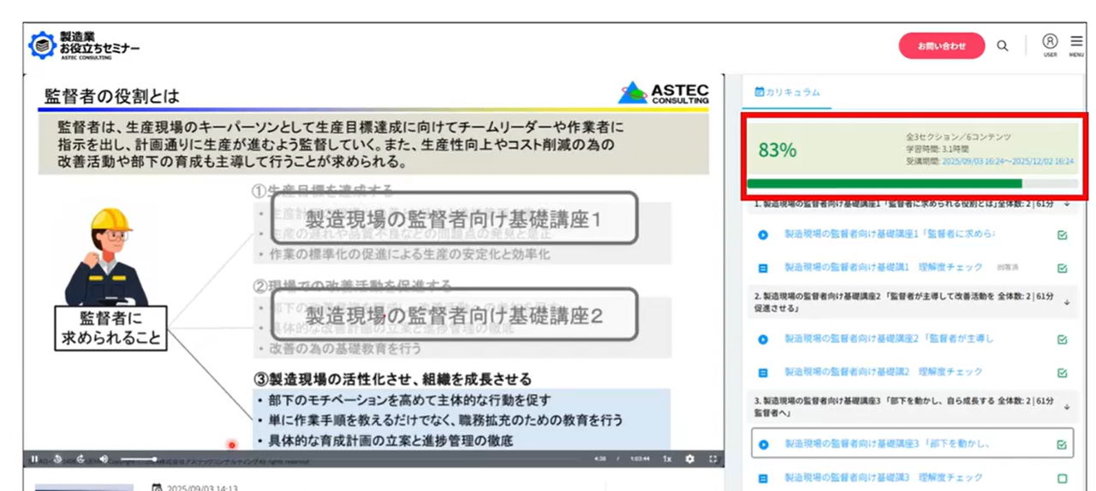The width and height of the screenshot is (1096, 491).
Task: Click the green course progress bar
Action: [885, 183]
